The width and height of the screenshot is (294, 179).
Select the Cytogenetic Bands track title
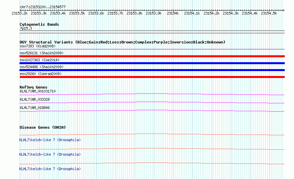click(39, 24)
